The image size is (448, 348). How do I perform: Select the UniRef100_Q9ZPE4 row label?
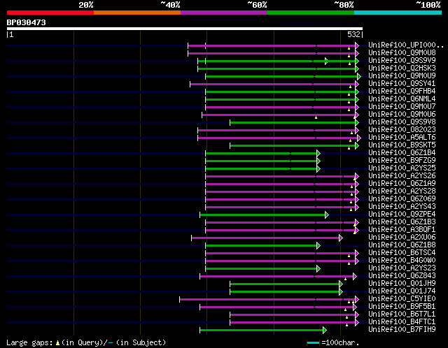click(402, 215)
